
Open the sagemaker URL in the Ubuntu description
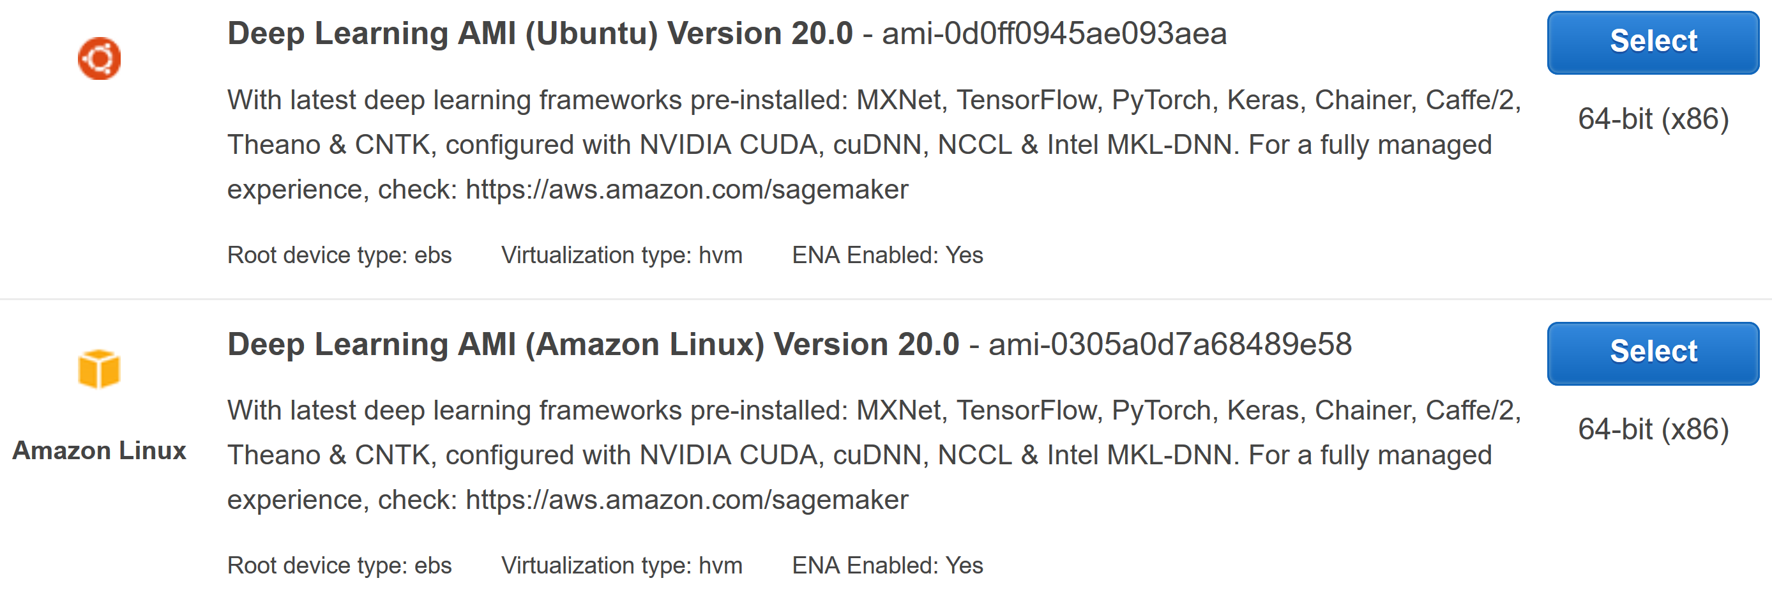click(686, 189)
